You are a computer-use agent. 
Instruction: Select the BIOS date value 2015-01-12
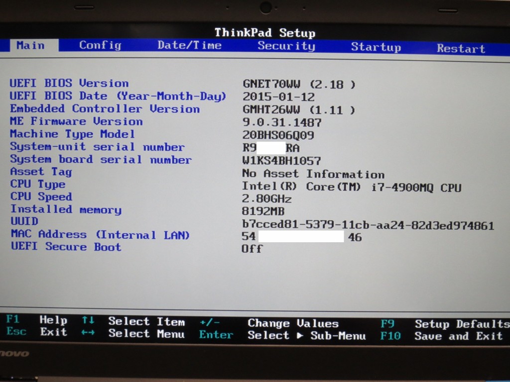point(279,97)
